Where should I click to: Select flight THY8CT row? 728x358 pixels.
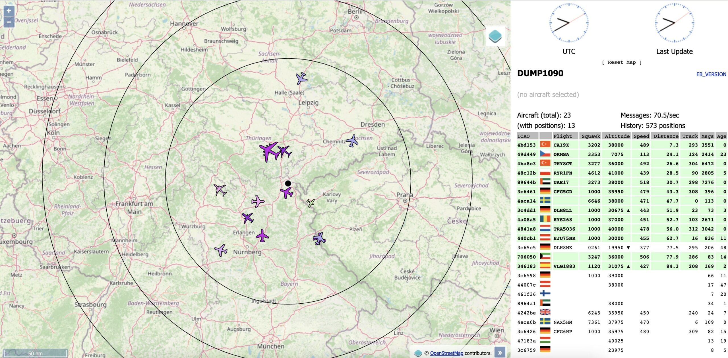[622, 164]
